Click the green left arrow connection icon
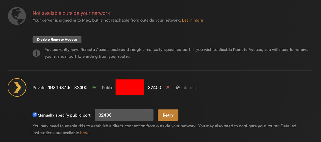 pos(94,87)
